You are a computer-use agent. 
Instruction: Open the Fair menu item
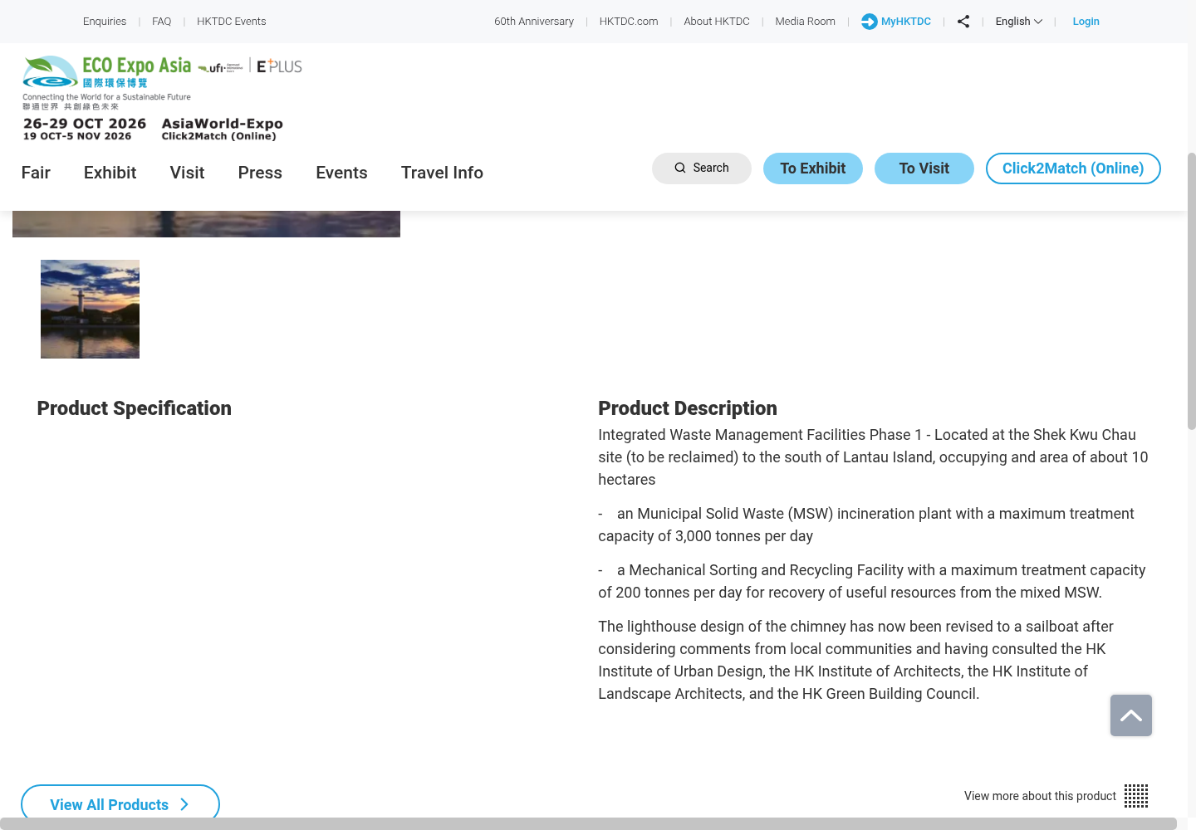click(36, 173)
